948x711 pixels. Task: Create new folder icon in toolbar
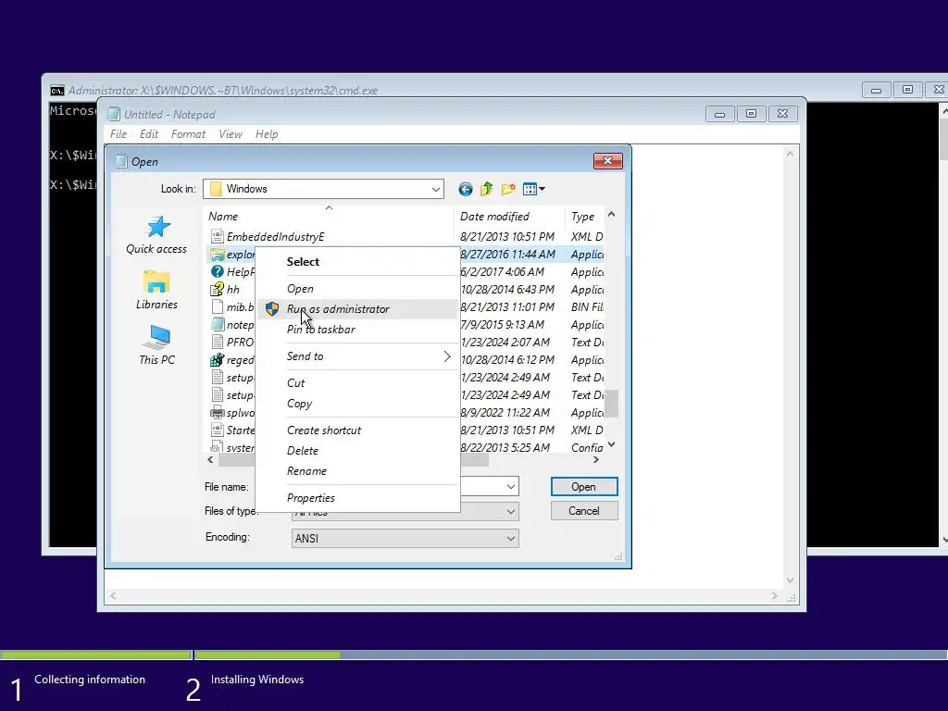point(508,189)
